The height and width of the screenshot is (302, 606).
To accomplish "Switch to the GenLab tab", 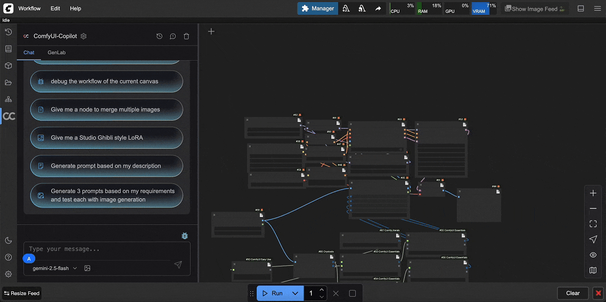I will pyautogui.click(x=56, y=53).
